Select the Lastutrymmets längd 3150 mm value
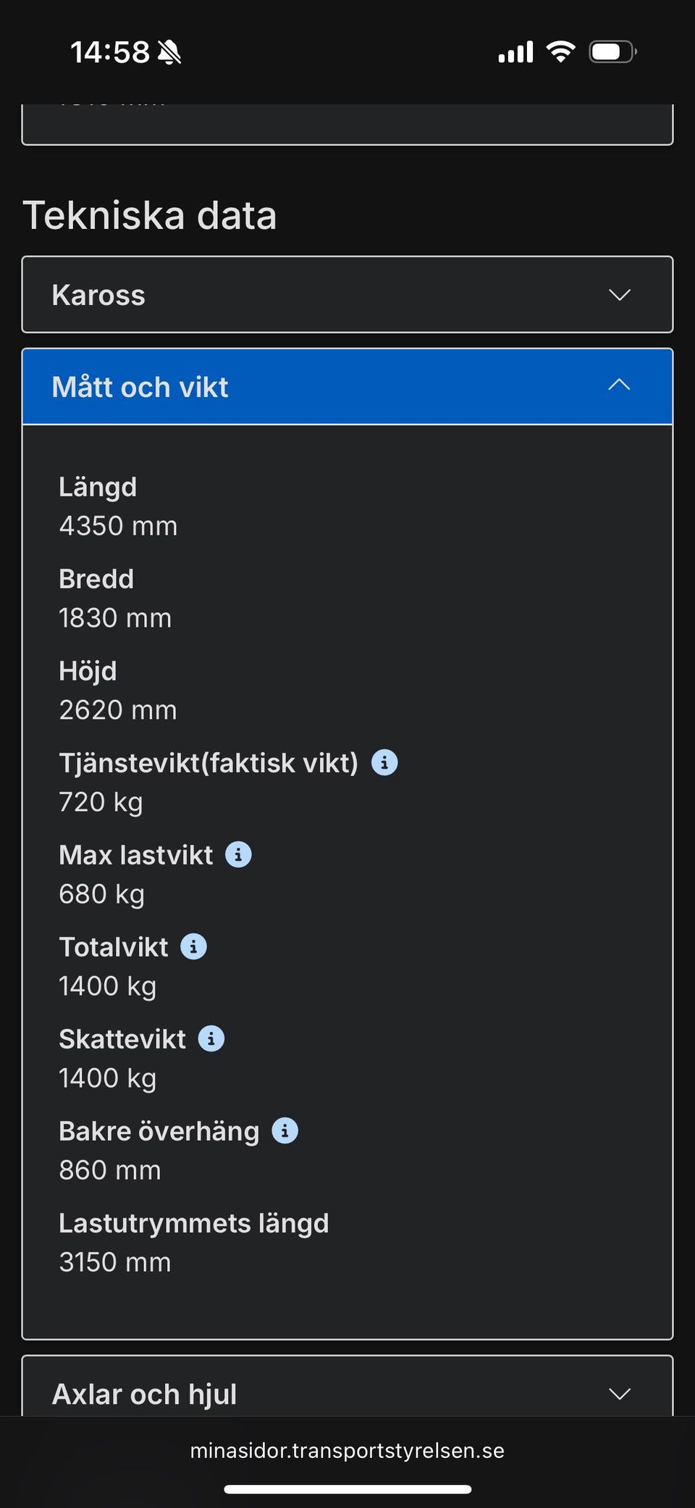695x1508 pixels. 115,1262
